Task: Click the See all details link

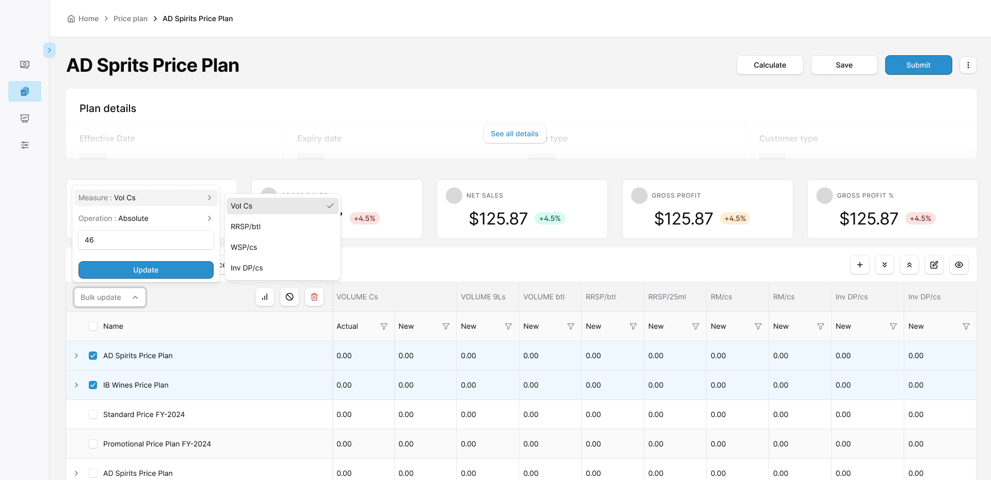Action: point(515,134)
